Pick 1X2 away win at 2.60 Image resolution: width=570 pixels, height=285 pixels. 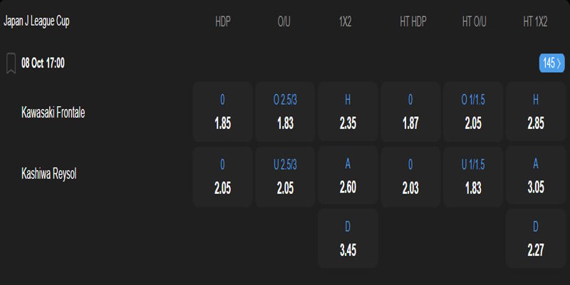348,176
